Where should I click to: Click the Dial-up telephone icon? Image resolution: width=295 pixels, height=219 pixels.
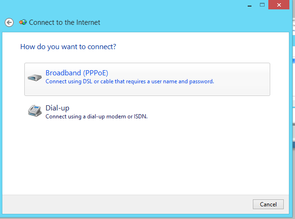click(x=34, y=111)
